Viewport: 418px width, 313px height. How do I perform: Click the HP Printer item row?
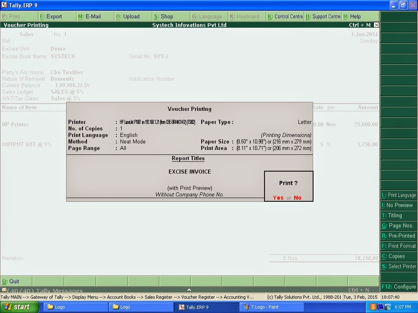tap(15, 124)
